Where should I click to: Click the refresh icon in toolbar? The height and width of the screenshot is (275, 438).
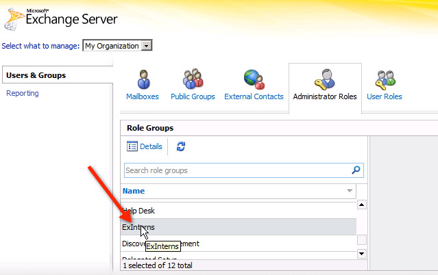[x=181, y=146]
